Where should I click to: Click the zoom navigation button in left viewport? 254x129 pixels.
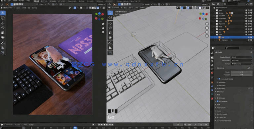(x=103, y=24)
